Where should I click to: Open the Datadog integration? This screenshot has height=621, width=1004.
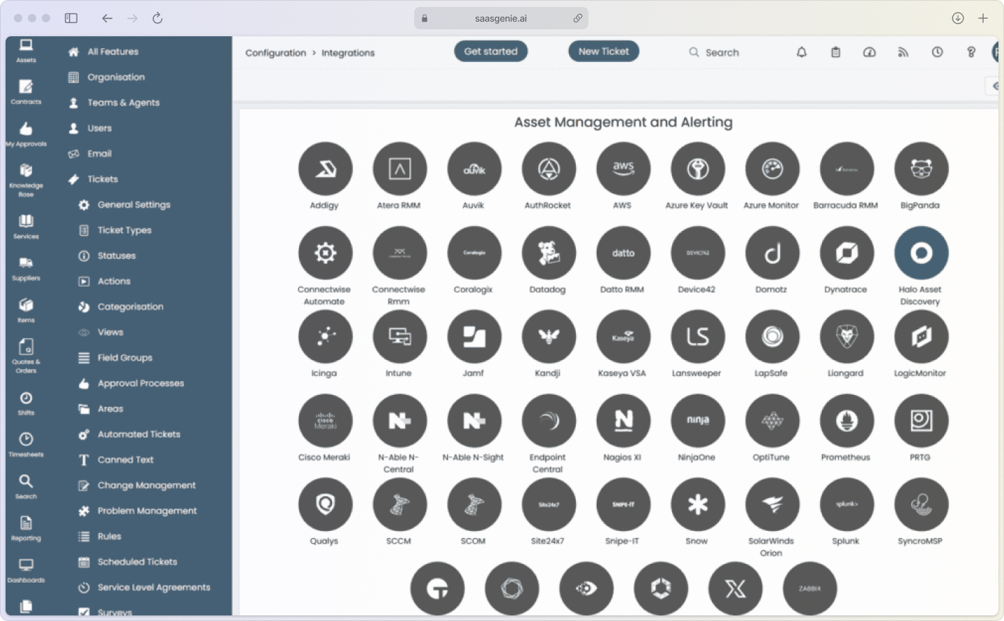548,253
